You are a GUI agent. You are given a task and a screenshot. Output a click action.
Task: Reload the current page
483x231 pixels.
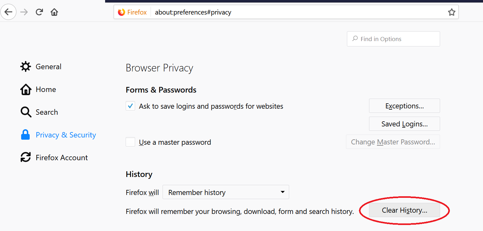(39, 12)
